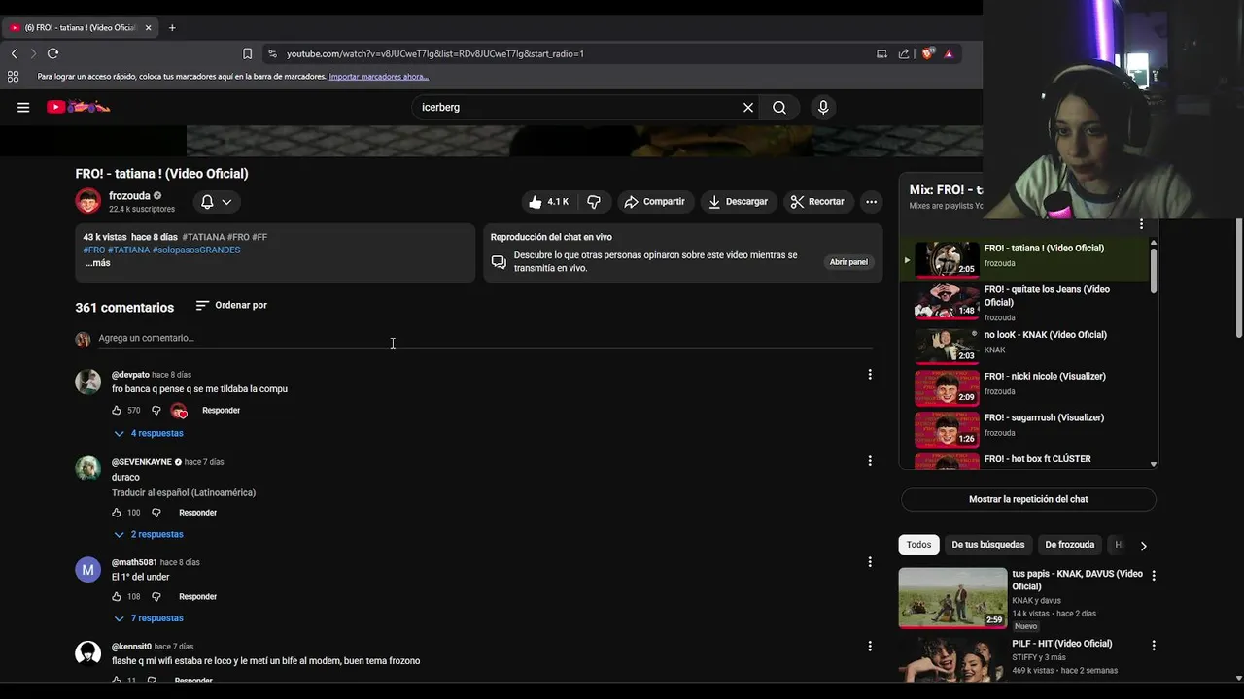Open more video actions menu

(x=872, y=202)
